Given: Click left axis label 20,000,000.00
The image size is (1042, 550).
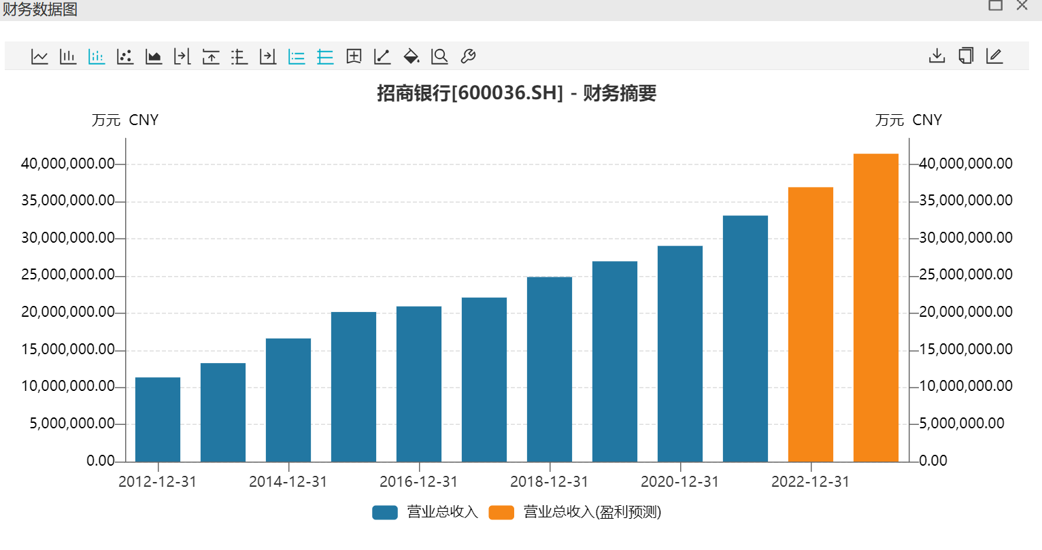Looking at the screenshot, I should pyautogui.click(x=68, y=312).
